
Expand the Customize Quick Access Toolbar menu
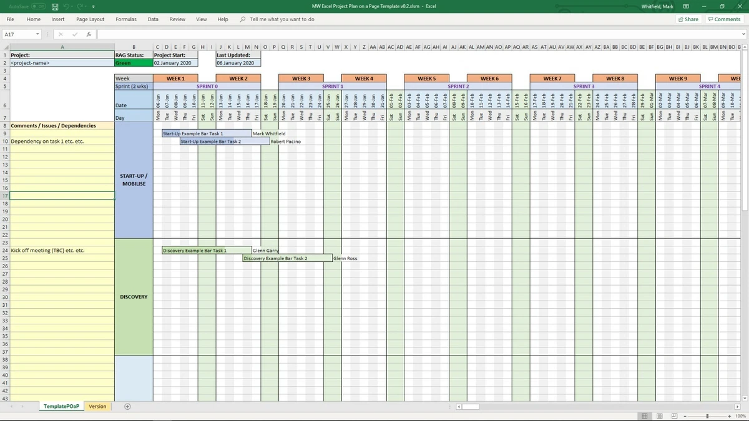[x=93, y=6]
